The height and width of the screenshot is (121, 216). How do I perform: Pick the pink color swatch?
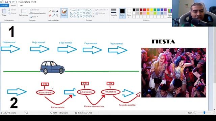coord(144,13)
